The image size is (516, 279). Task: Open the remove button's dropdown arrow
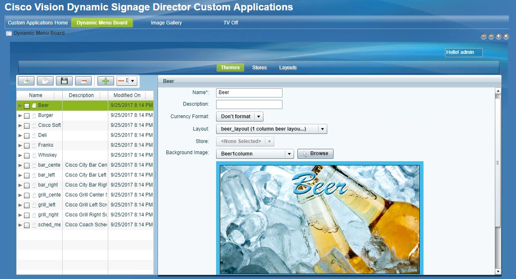pos(132,81)
